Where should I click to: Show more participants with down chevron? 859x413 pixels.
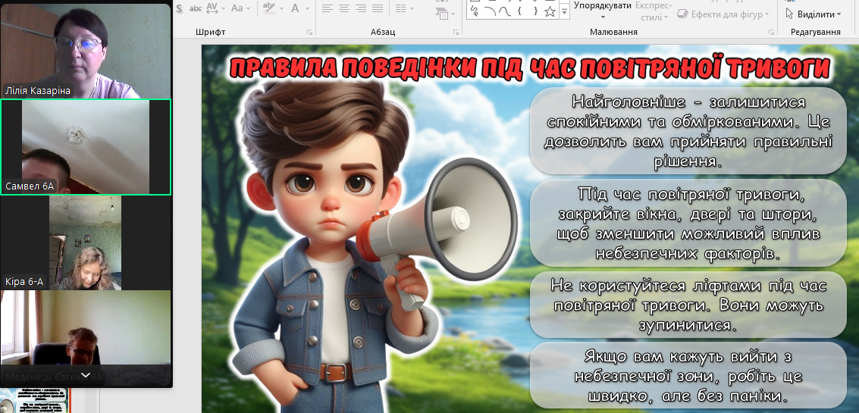(86, 375)
